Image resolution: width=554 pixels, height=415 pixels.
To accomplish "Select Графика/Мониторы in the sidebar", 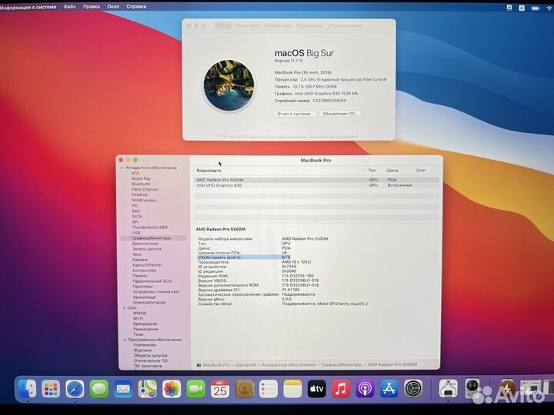I will 153,238.
